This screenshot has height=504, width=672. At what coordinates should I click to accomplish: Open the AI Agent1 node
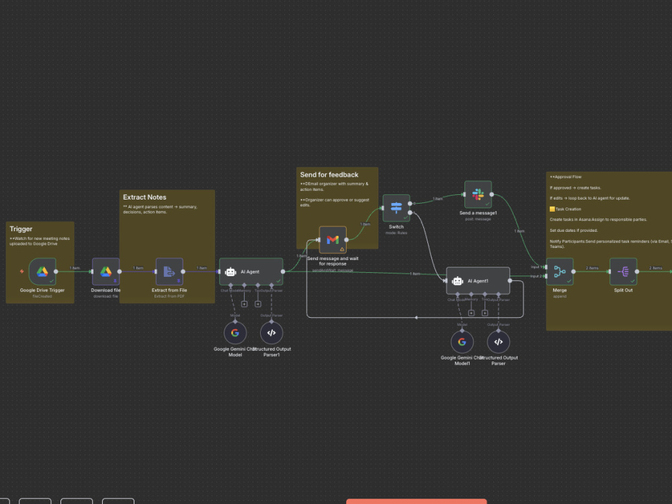click(x=478, y=281)
